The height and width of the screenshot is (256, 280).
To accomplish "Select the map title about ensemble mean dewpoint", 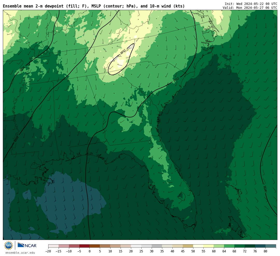I will [94, 6].
